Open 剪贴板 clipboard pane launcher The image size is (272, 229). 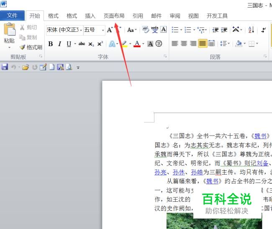coord(41,56)
